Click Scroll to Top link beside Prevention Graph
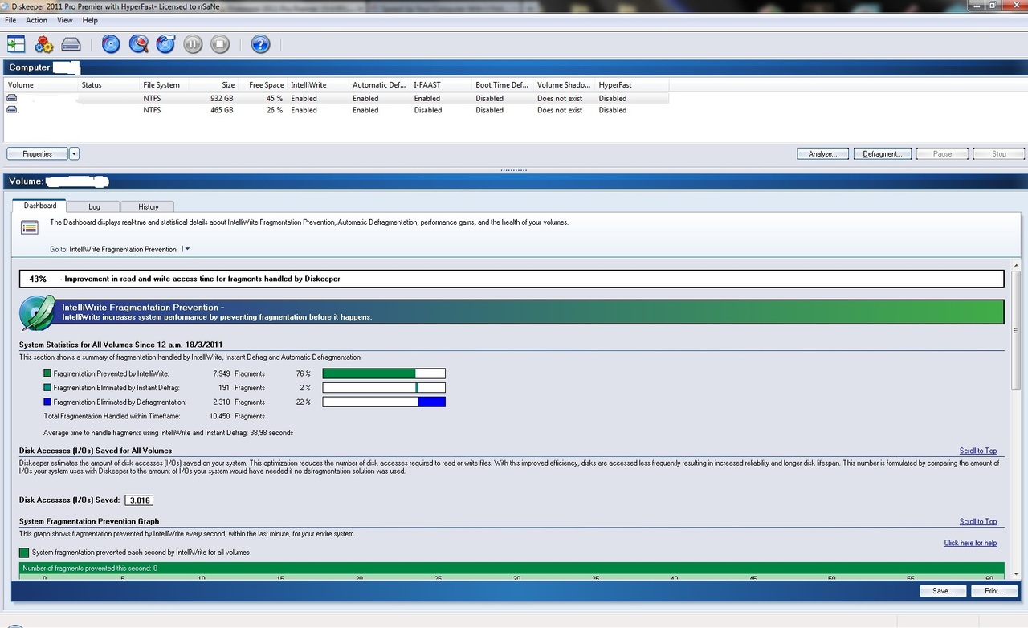The width and height of the screenshot is (1028, 628). [977, 521]
